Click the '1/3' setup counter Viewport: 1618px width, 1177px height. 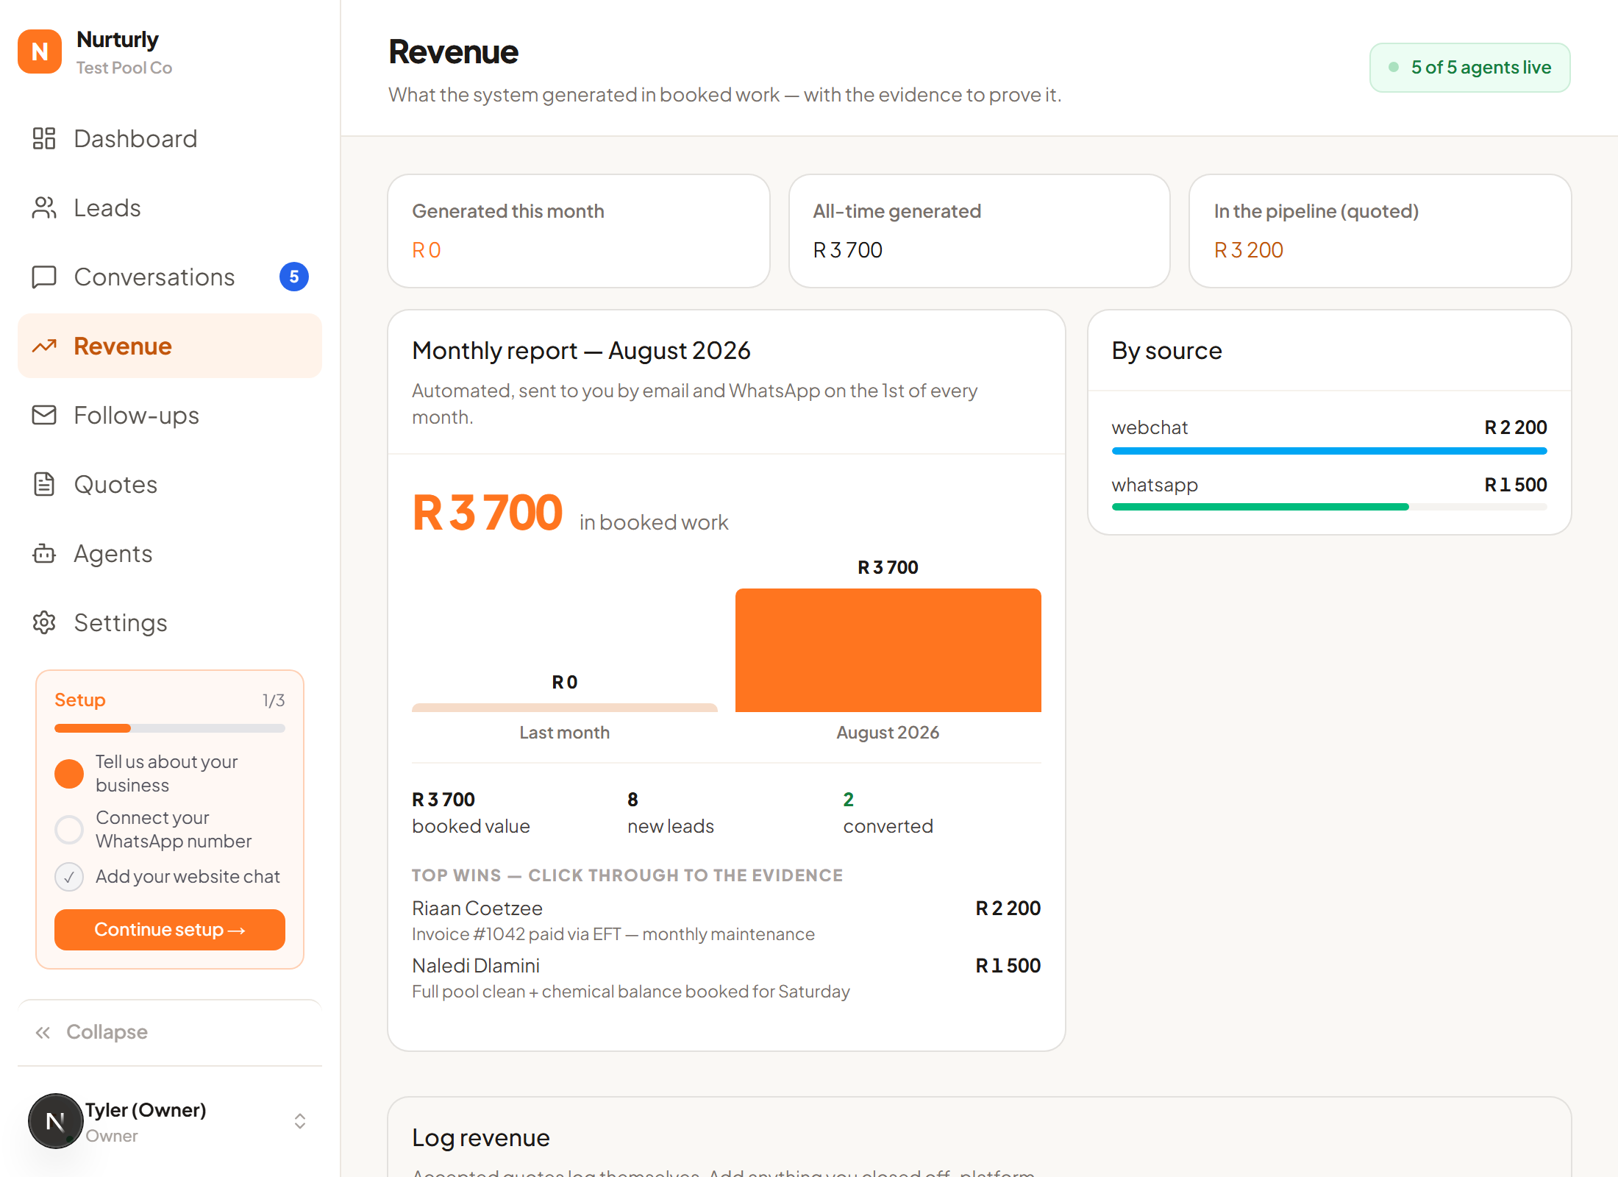(274, 700)
